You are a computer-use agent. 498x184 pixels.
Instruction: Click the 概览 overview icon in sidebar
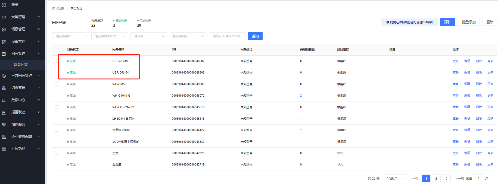4,5
